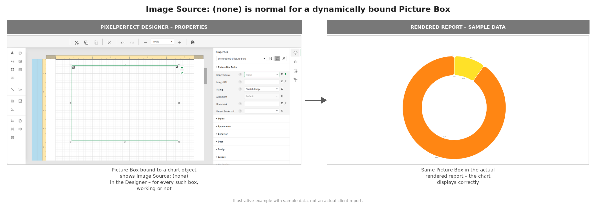Click the validate database icon in the toolbar

click(193, 42)
